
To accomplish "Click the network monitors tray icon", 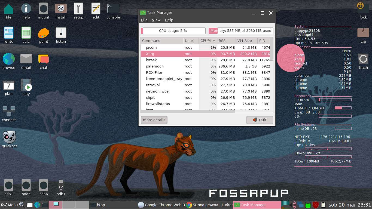I will [x=301, y=205].
